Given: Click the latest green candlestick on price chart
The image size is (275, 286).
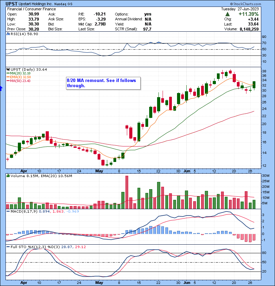Looking at the screenshot, I should (x=254, y=85).
